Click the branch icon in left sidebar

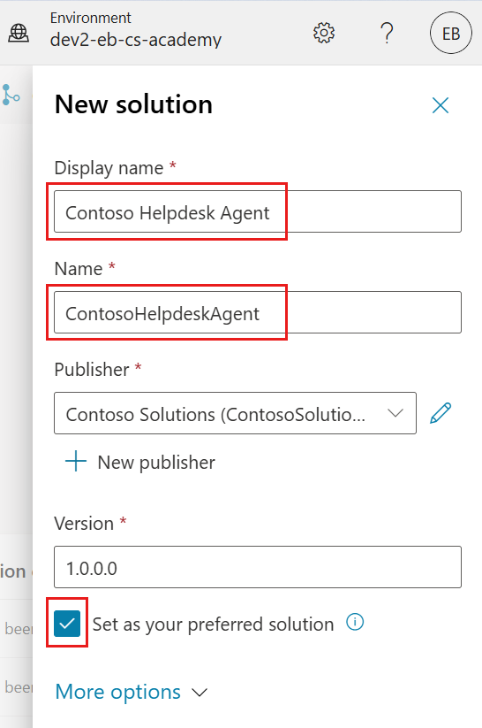11,95
